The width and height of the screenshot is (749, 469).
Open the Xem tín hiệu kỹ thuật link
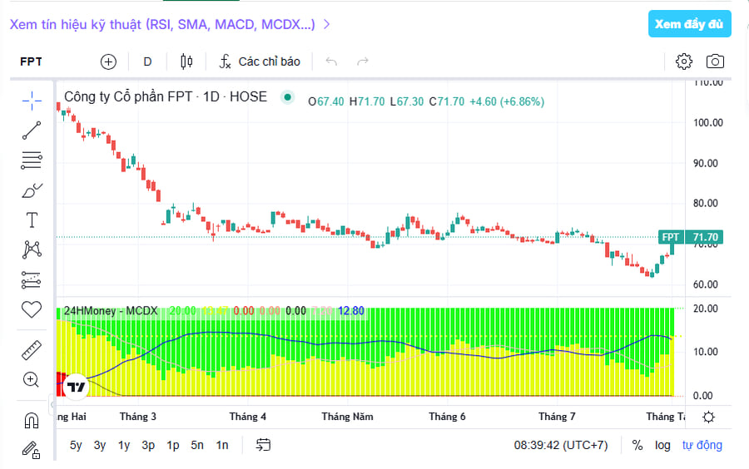[x=162, y=24]
